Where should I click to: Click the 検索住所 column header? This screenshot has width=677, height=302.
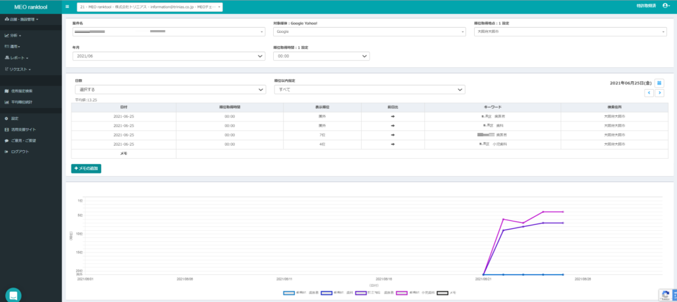[614, 107]
